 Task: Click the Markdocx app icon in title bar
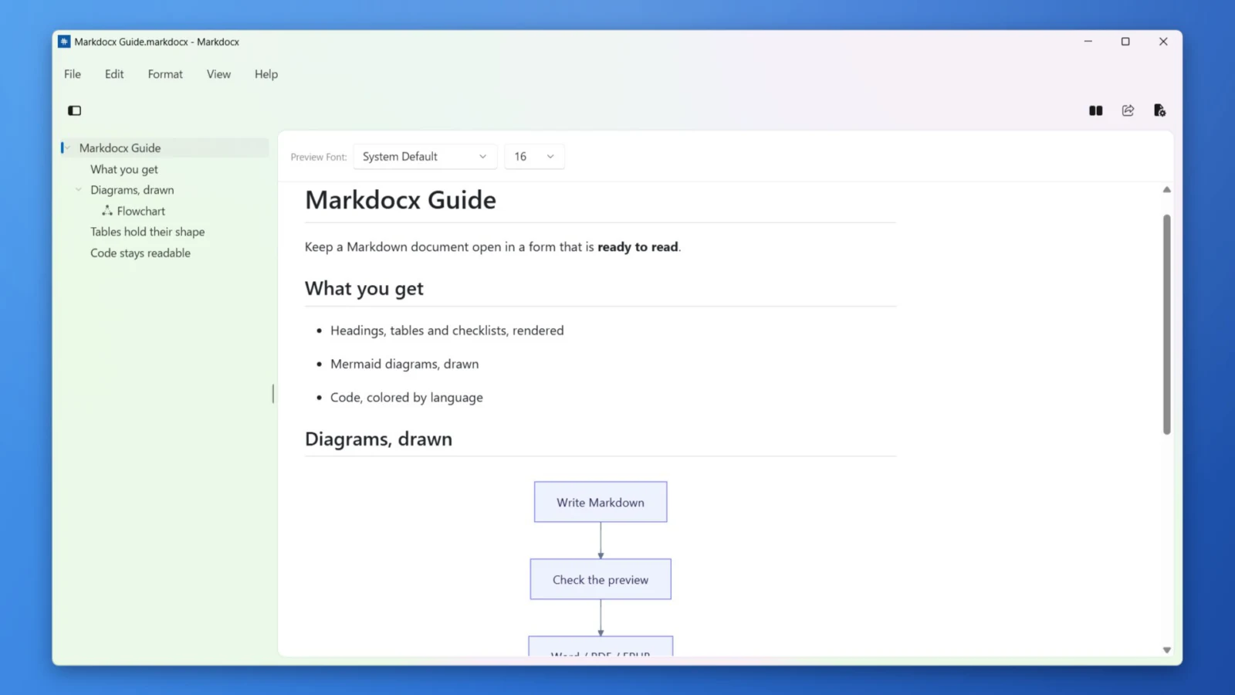pos(64,42)
